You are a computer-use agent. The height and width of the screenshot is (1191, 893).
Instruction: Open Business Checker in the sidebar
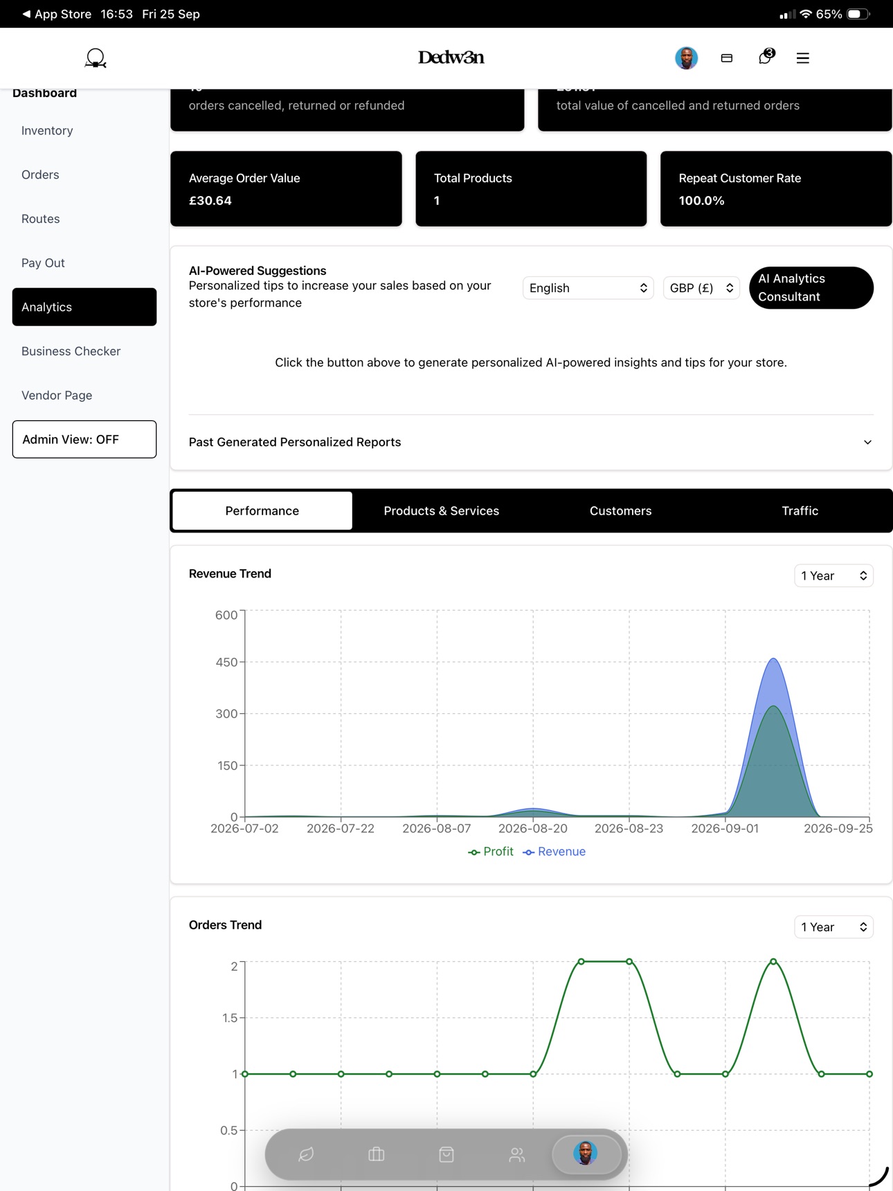tap(84, 351)
